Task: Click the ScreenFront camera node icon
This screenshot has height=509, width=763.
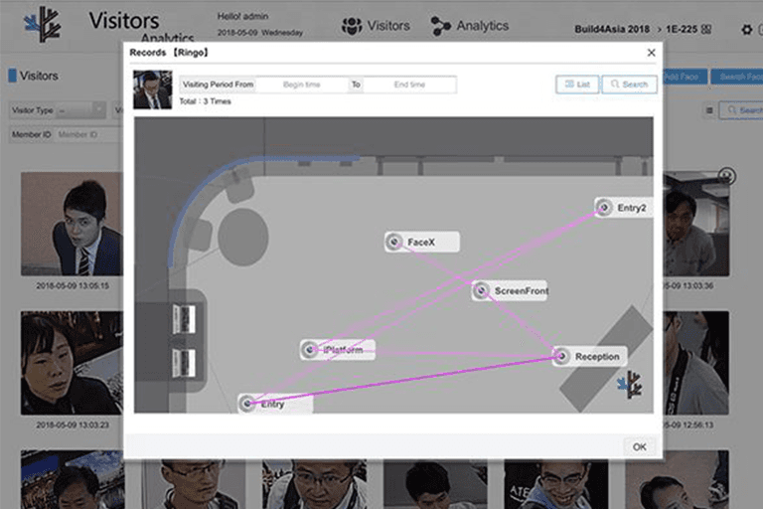Action: click(x=481, y=291)
